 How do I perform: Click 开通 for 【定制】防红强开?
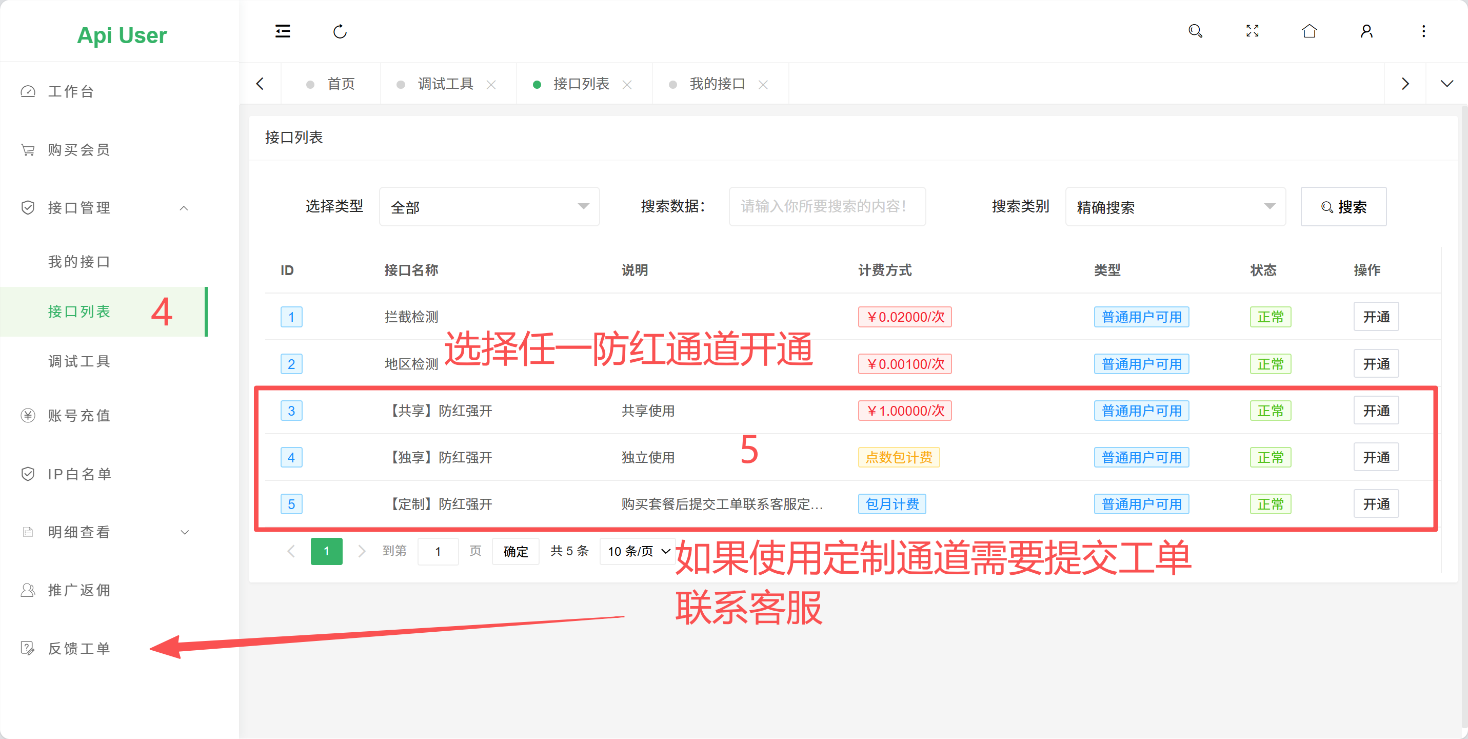point(1376,503)
